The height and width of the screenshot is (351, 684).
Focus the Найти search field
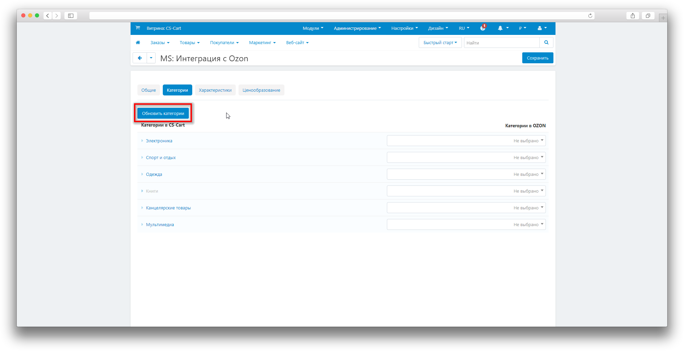click(x=502, y=42)
